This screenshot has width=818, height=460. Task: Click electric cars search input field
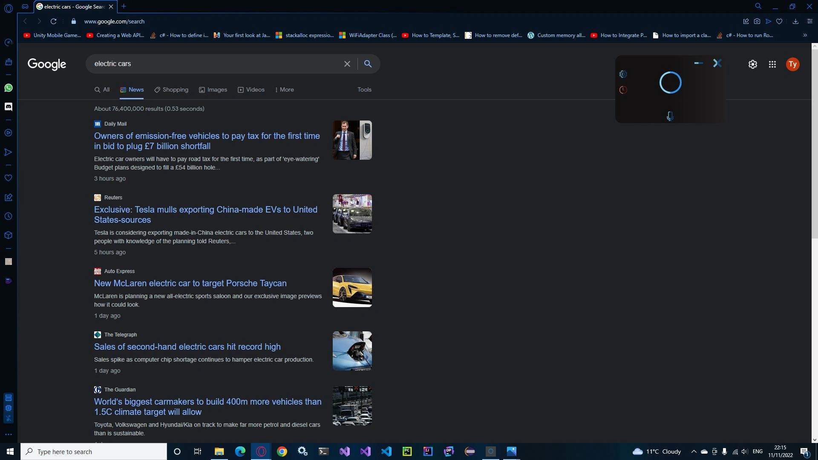(x=215, y=64)
